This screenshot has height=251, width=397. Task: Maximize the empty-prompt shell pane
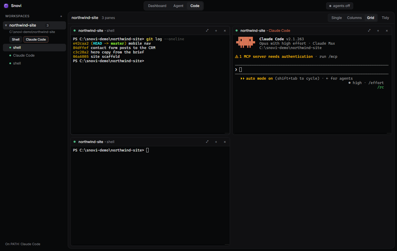[x=207, y=142]
